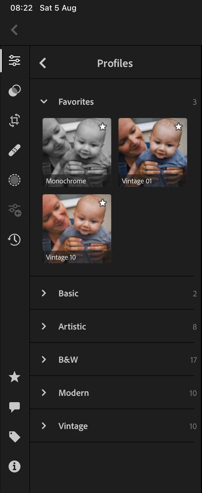Select the Crop and Rotate tool
The width and height of the screenshot is (202, 493).
coord(15,120)
